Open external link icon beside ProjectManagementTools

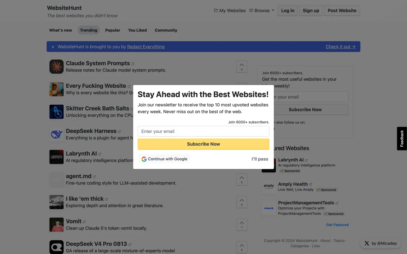pos(337,203)
